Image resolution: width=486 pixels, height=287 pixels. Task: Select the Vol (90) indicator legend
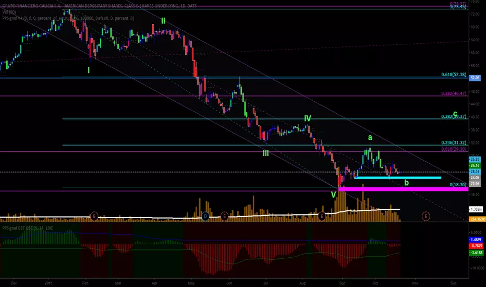9,12
